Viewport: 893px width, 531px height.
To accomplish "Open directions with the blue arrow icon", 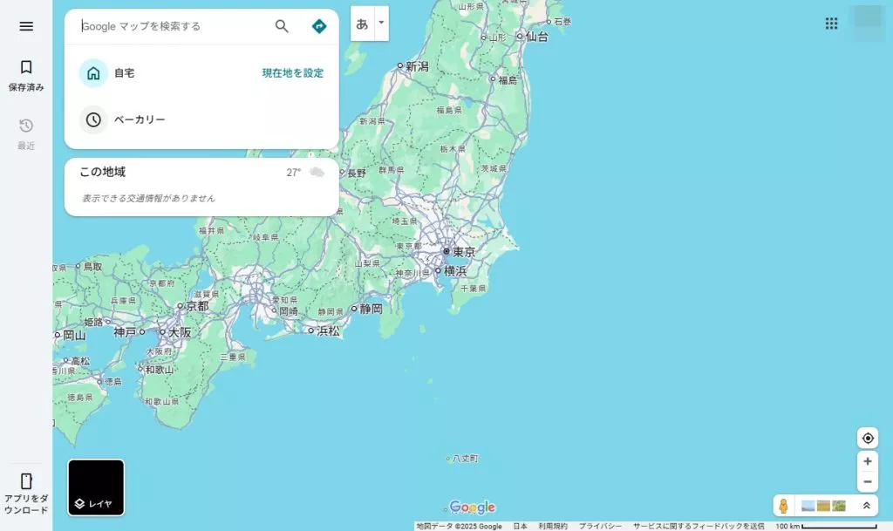I will coord(319,26).
